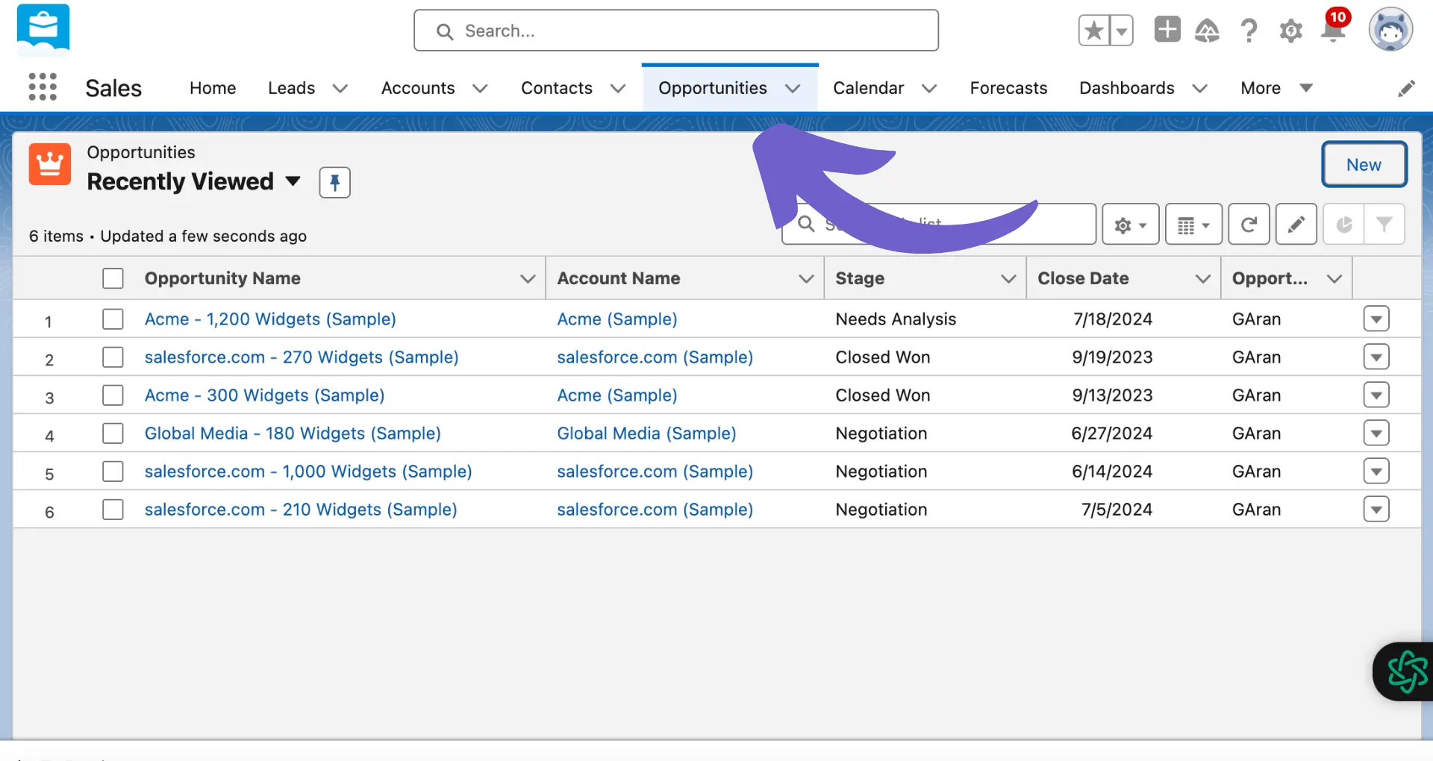
Task: Go to the Forecasts tab
Action: [1008, 88]
